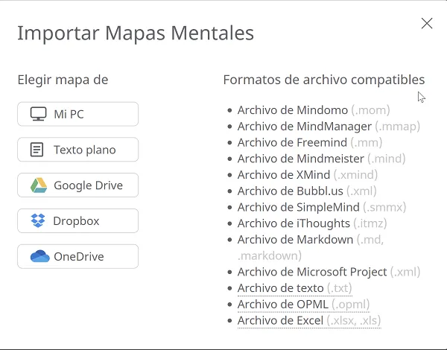Click the Archivo de XMind (.xmind) entry
The width and height of the screenshot is (447, 350).
[x=308, y=175]
